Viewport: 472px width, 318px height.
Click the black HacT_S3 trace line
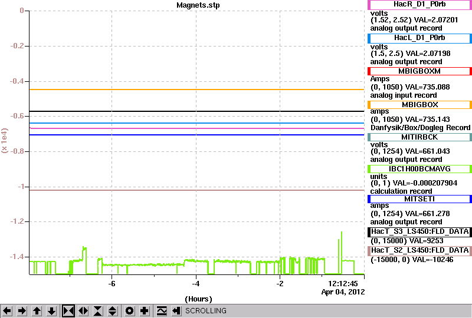tap(196, 111)
